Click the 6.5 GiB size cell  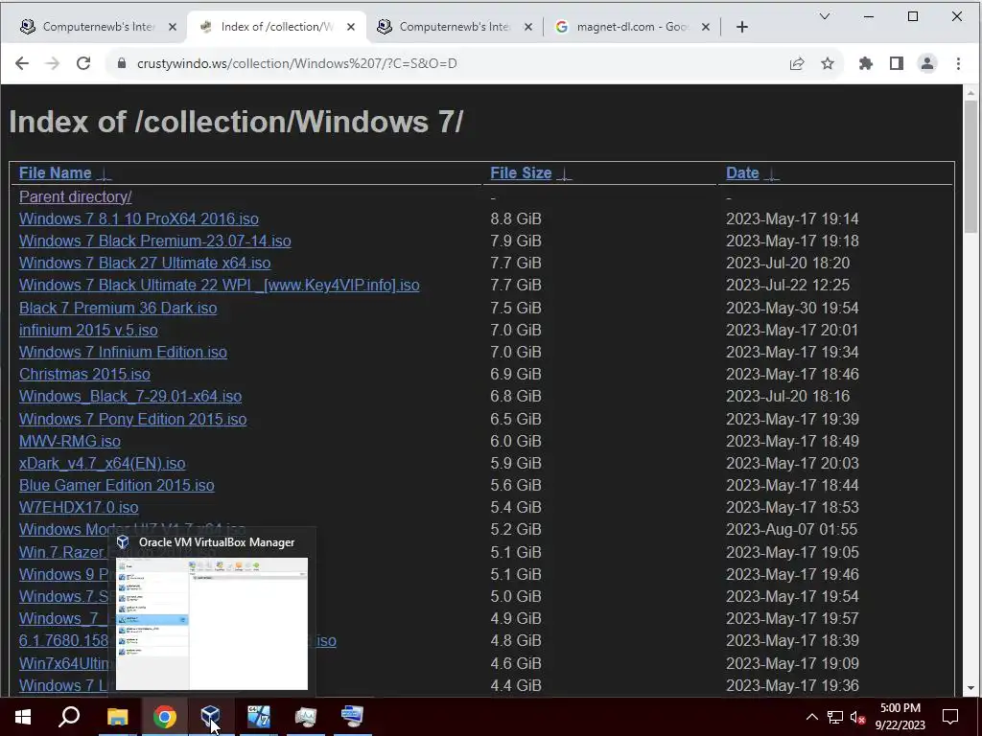[516, 419]
